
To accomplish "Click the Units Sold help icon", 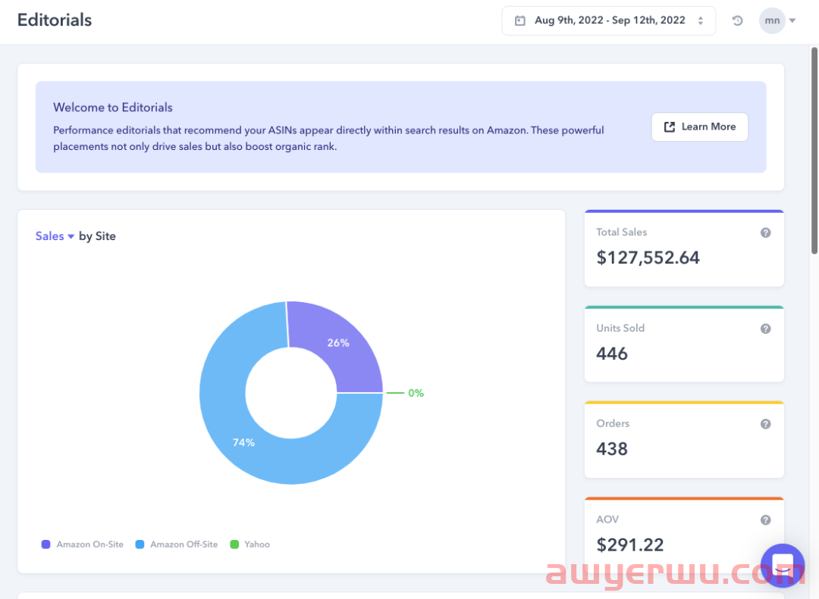I will pyautogui.click(x=765, y=329).
